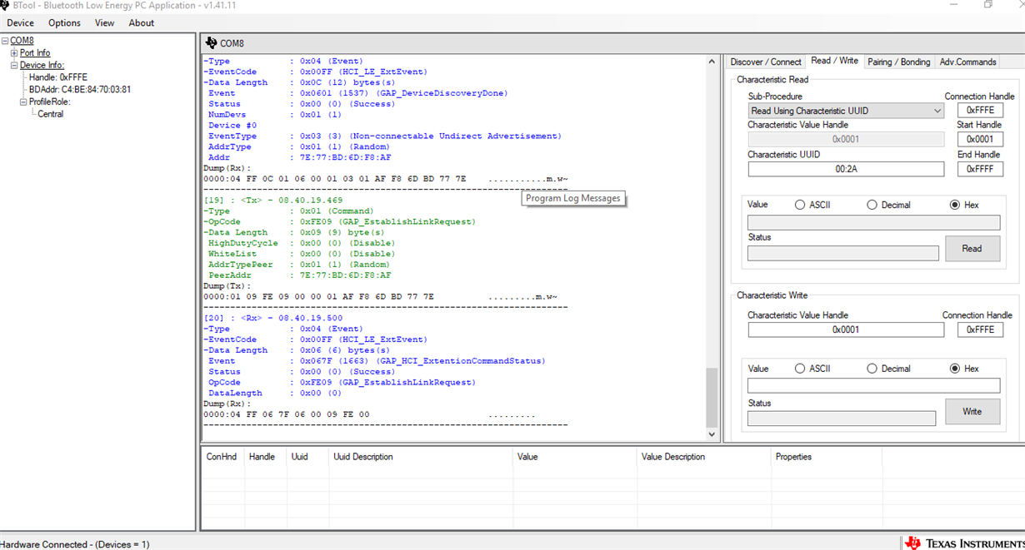This screenshot has width=1025, height=550.
Task: Click the Uuid column header
Action: coord(307,457)
